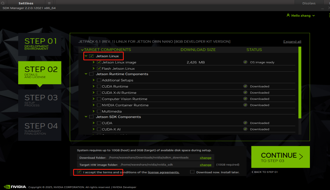The height and width of the screenshot is (190, 330).
Task: Expand the Additional Setups row
Action: pyautogui.click(x=94, y=80)
